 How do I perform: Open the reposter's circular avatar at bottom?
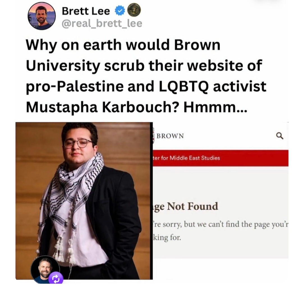click(45, 269)
